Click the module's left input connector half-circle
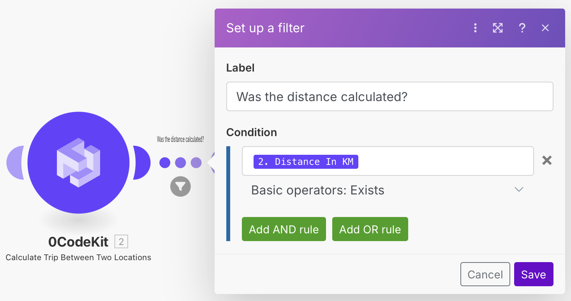Viewport: 571px width, 301px height. (15, 163)
